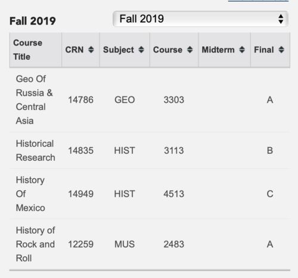This screenshot has height=278, width=298.
Task: Click the final grade C cell
Action: click(x=270, y=194)
